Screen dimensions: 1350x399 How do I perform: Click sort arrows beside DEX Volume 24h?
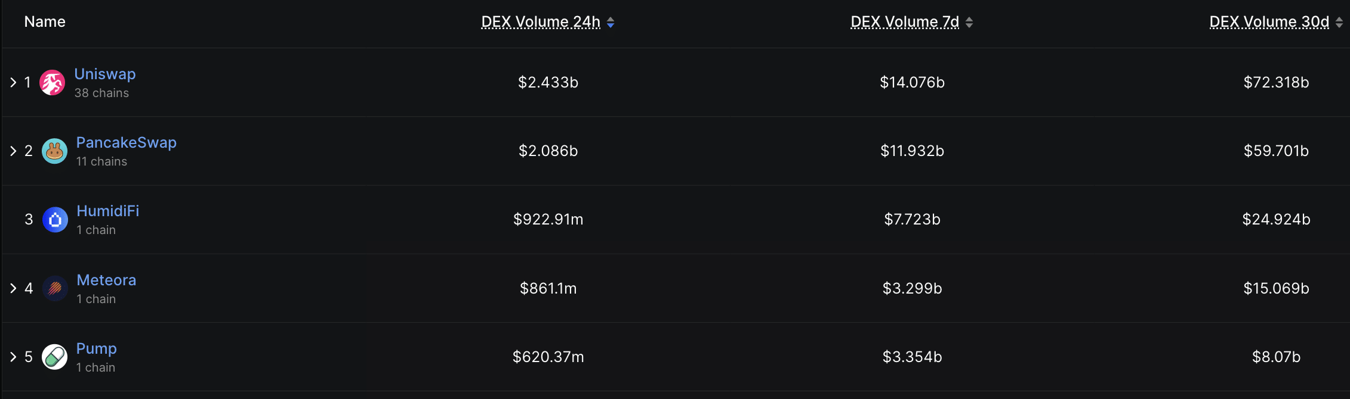point(611,23)
